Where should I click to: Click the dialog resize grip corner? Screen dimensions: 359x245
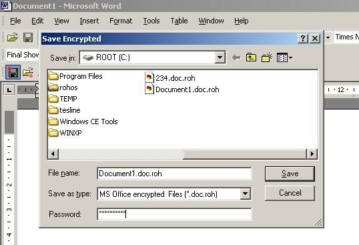point(318,222)
